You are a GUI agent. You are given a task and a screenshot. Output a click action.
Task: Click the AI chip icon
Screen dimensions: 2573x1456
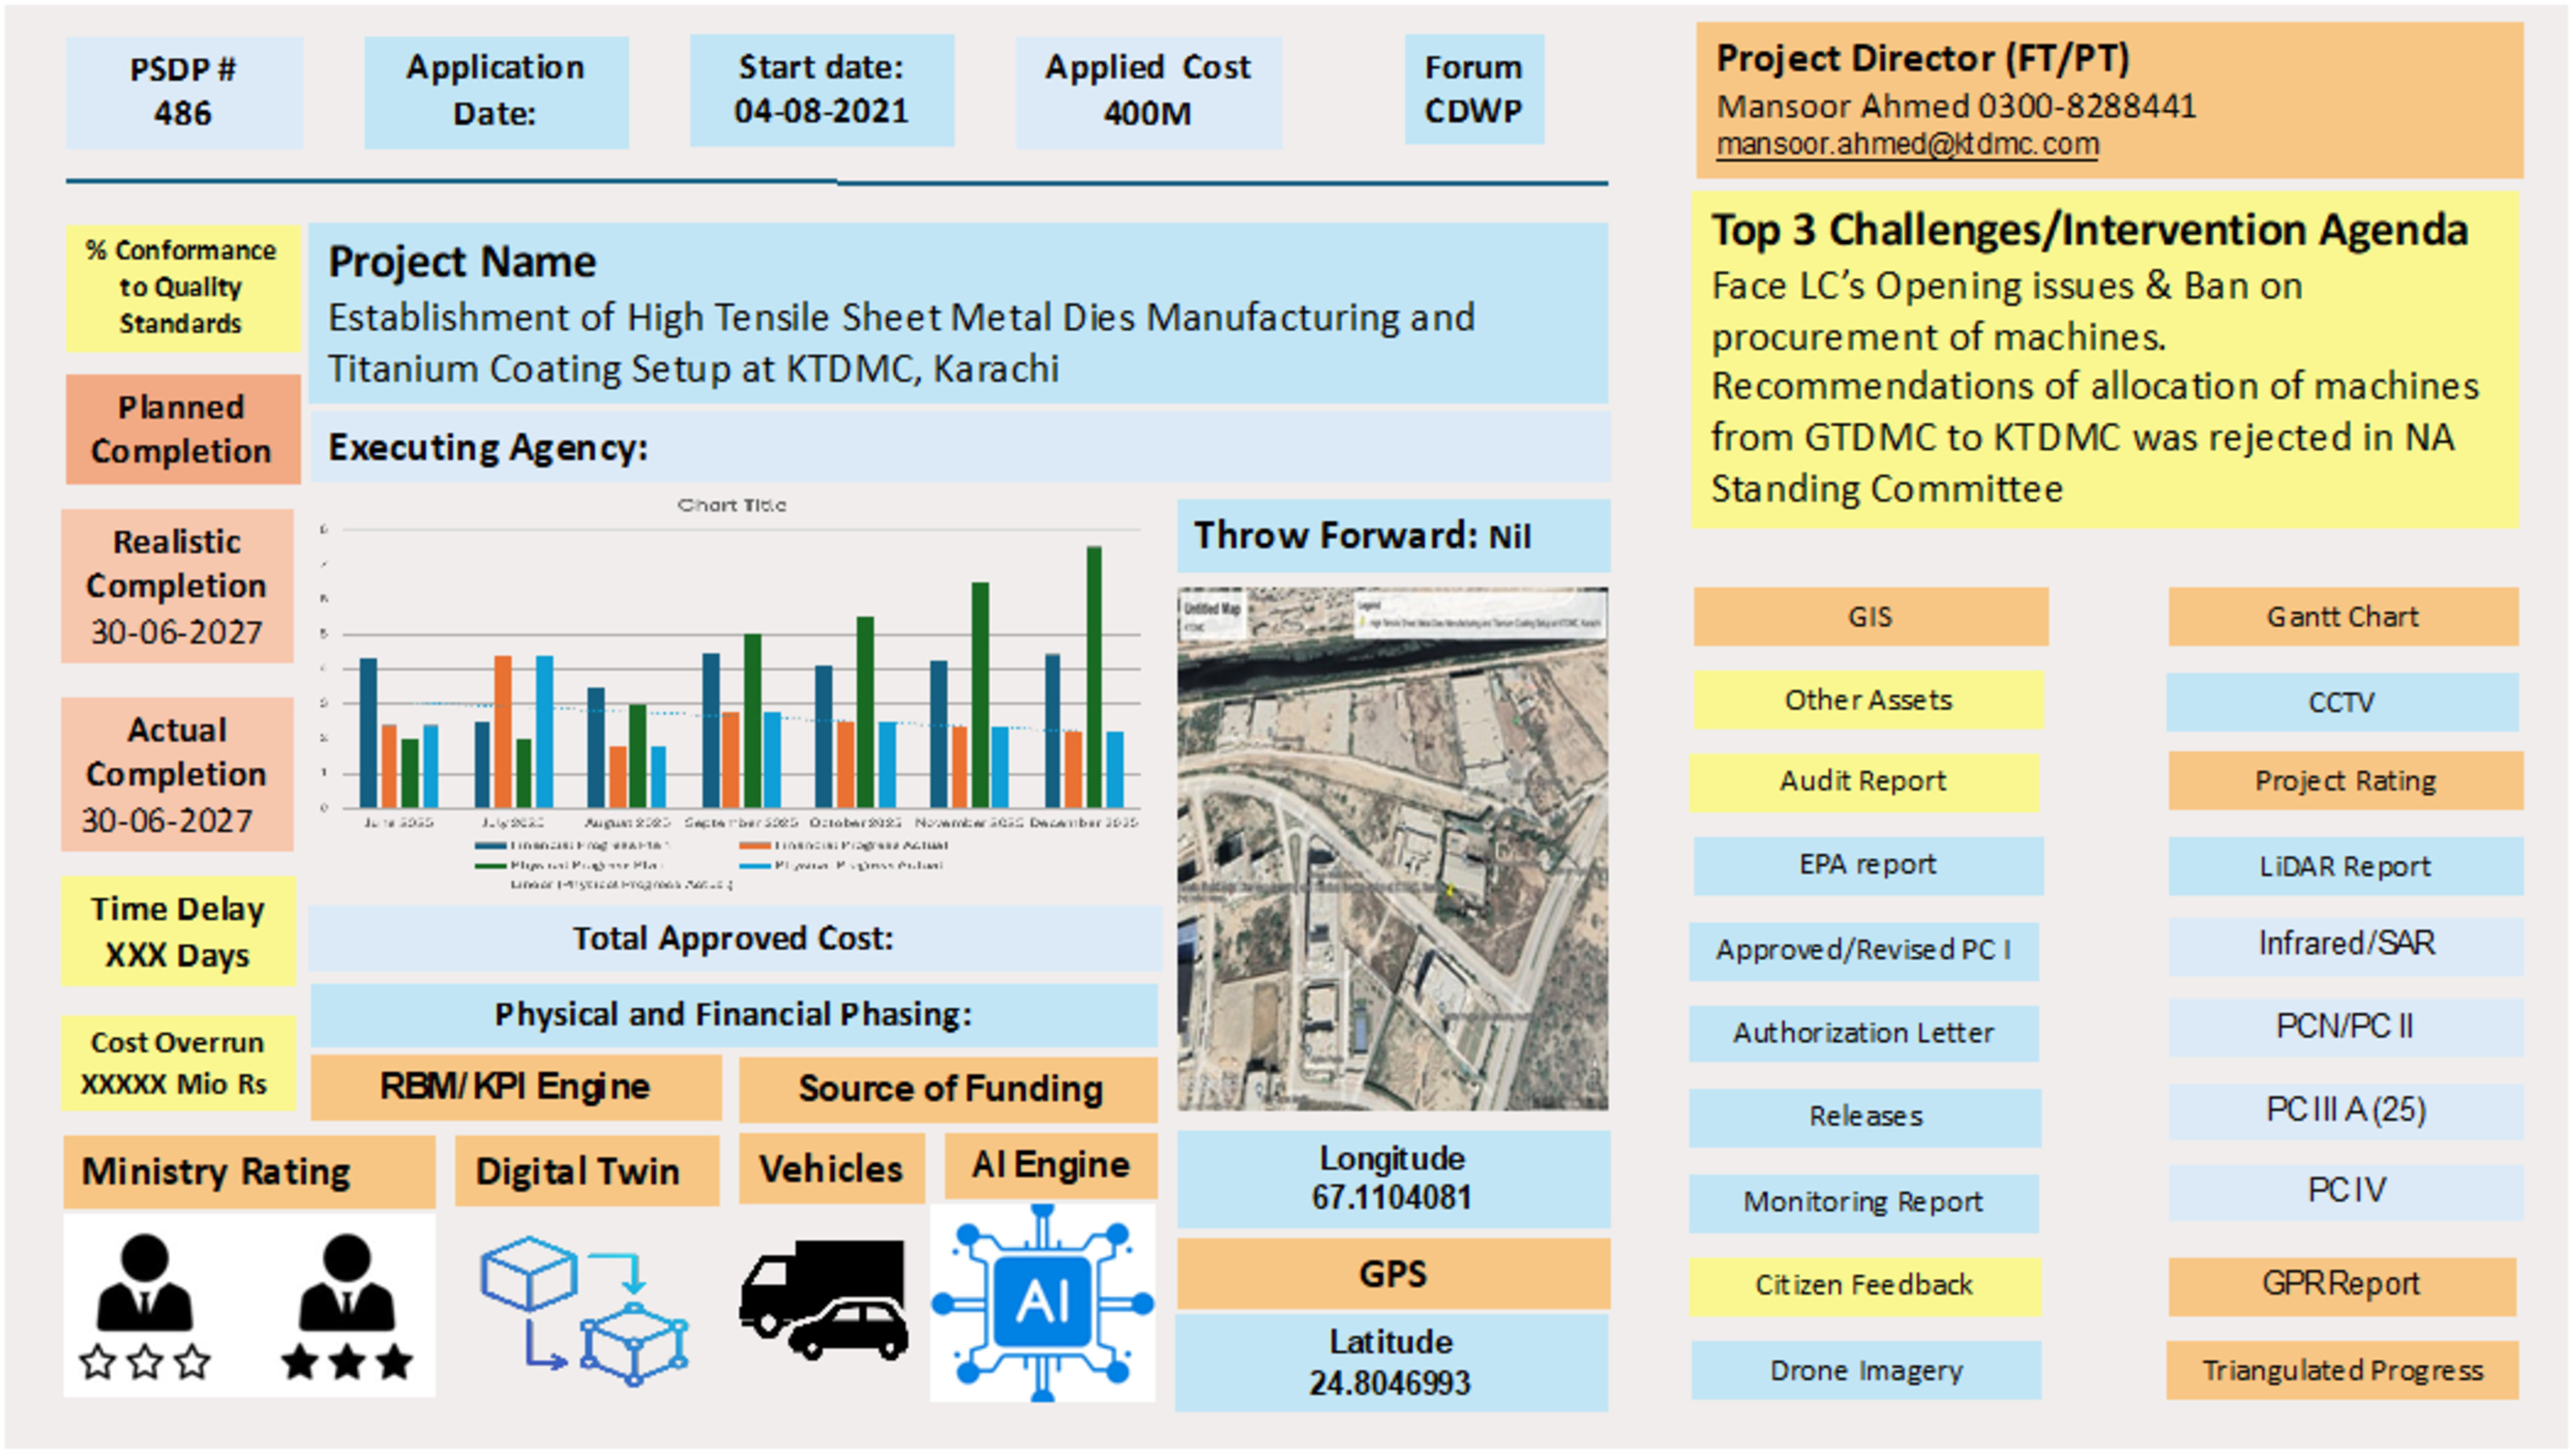tap(1042, 1301)
